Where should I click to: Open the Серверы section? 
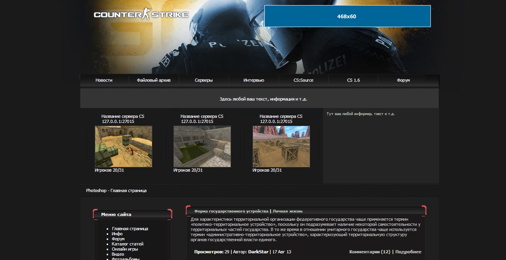click(x=204, y=80)
